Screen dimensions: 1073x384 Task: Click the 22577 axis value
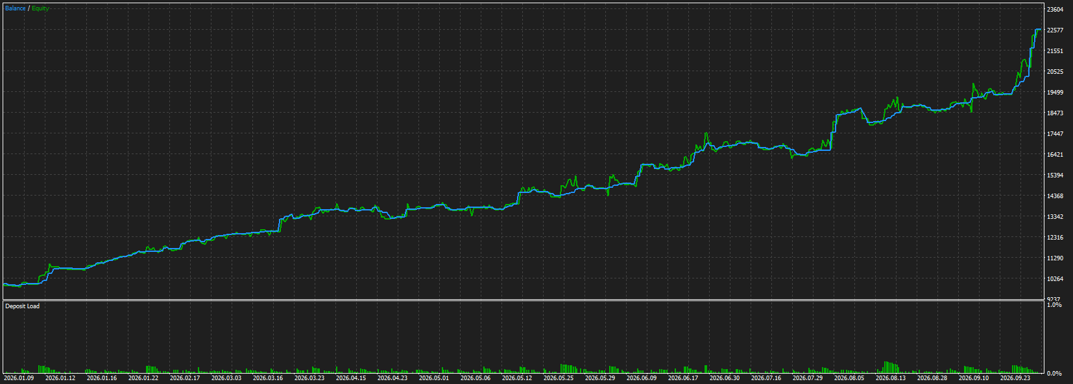pos(1055,30)
